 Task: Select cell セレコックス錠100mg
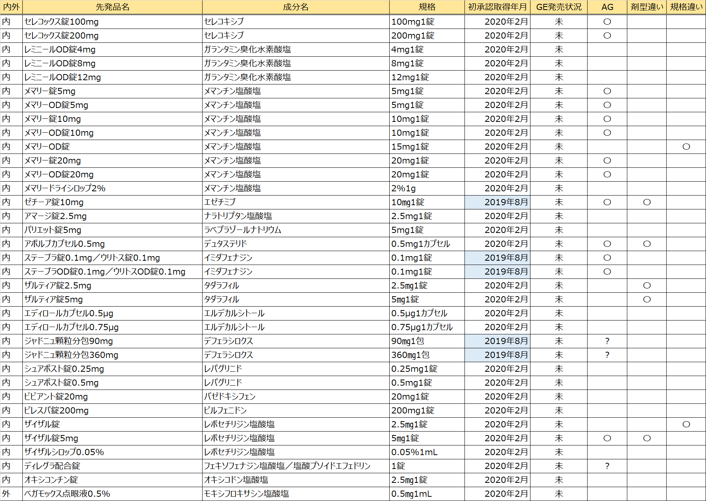[112, 22]
